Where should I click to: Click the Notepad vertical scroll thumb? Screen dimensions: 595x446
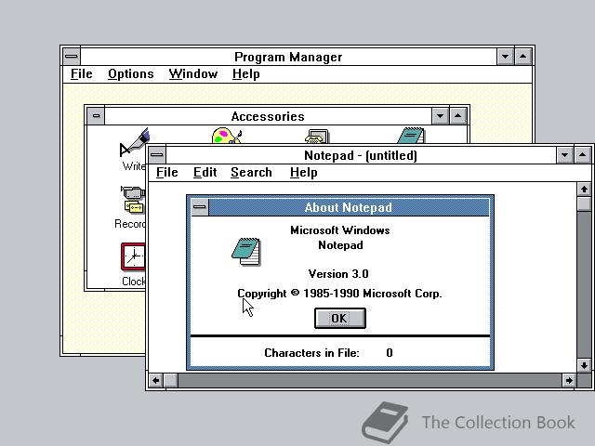click(x=584, y=203)
